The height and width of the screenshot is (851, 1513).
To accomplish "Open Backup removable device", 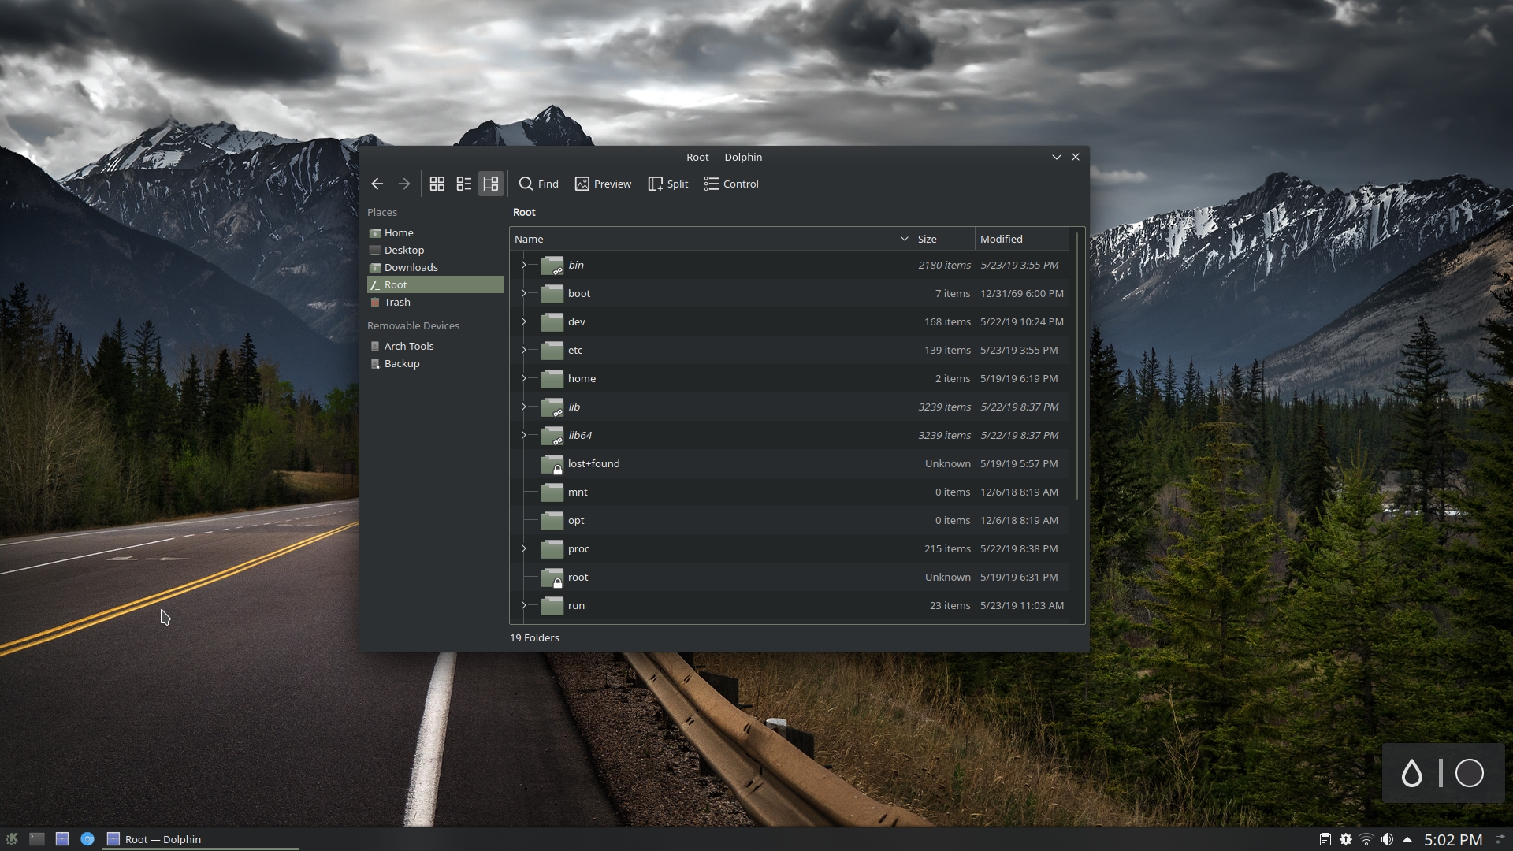I will (x=435, y=363).
